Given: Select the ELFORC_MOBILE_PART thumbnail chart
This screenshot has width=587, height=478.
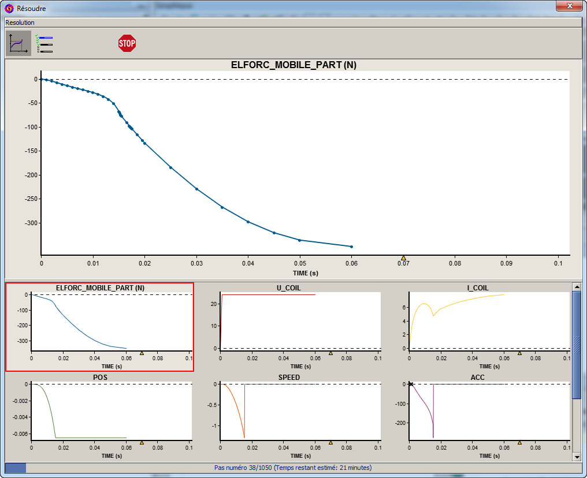Looking at the screenshot, I should pyautogui.click(x=99, y=326).
